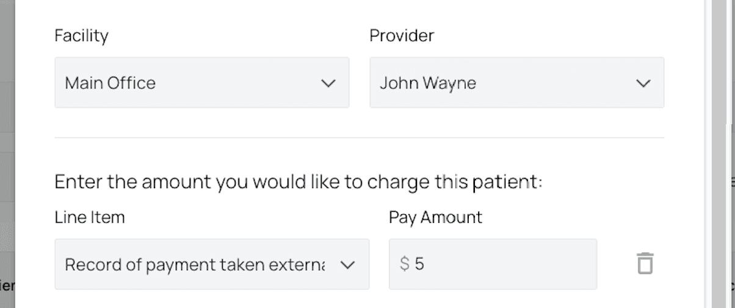The width and height of the screenshot is (735, 308).
Task: Click 'Record of payment taken' option text
Action: (x=194, y=265)
